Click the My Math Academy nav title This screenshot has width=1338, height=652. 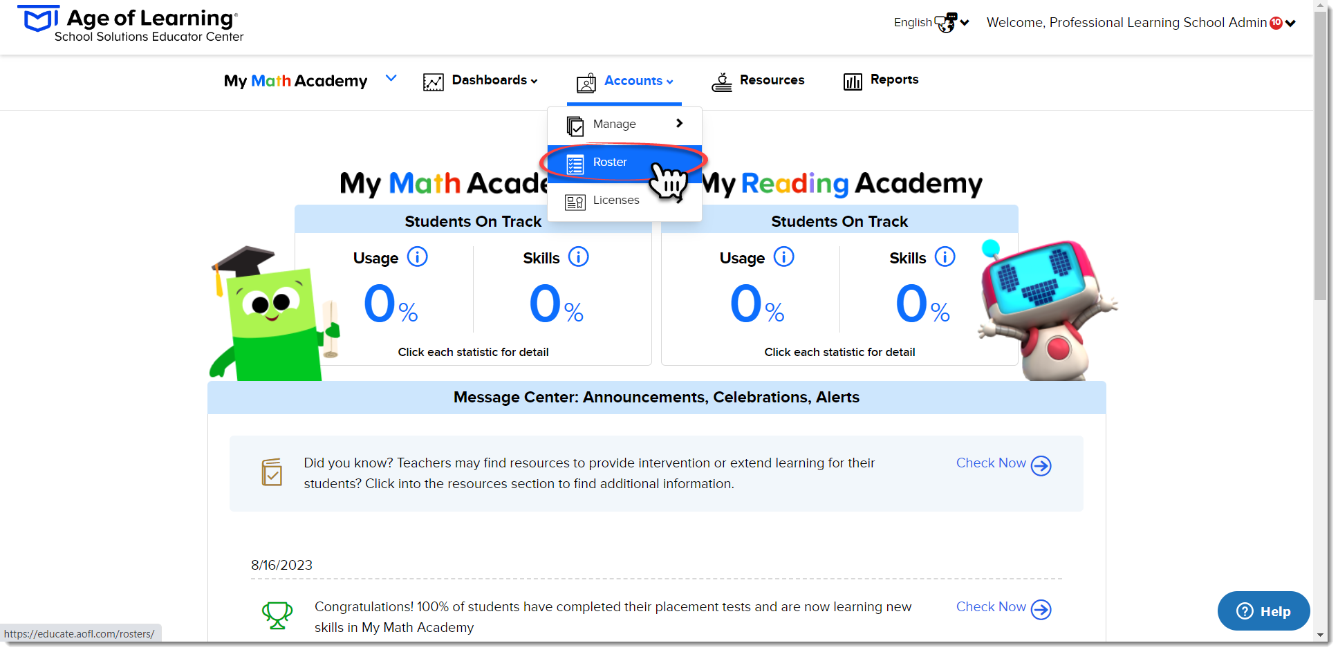tap(296, 81)
